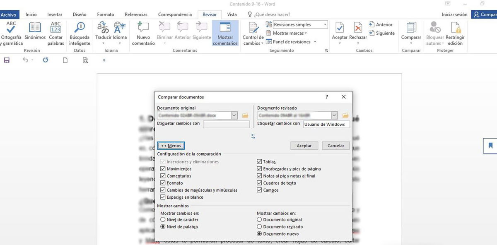Select Contar palabras tool
497x245 pixels.
tap(56, 33)
